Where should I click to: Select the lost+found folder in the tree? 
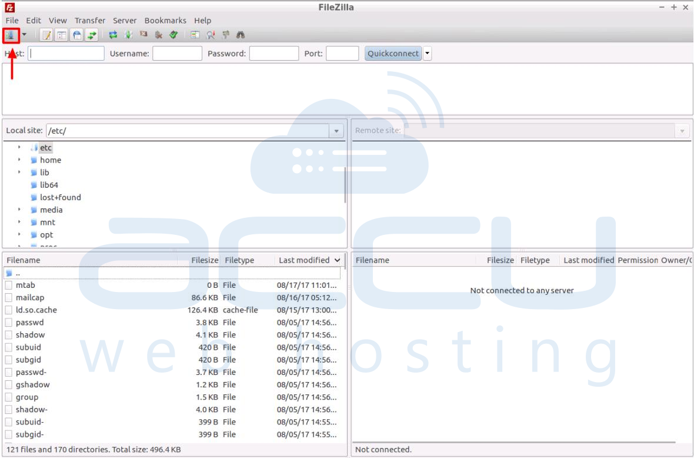click(x=60, y=197)
